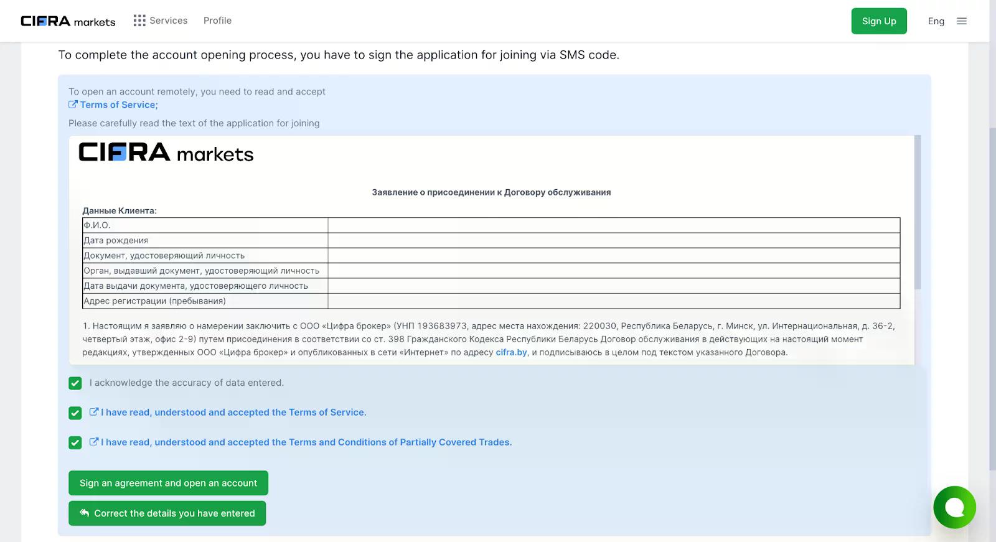Toggle the Partially Covered Trades checkbox
This screenshot has width=996, height=542.
click(75, 443)
